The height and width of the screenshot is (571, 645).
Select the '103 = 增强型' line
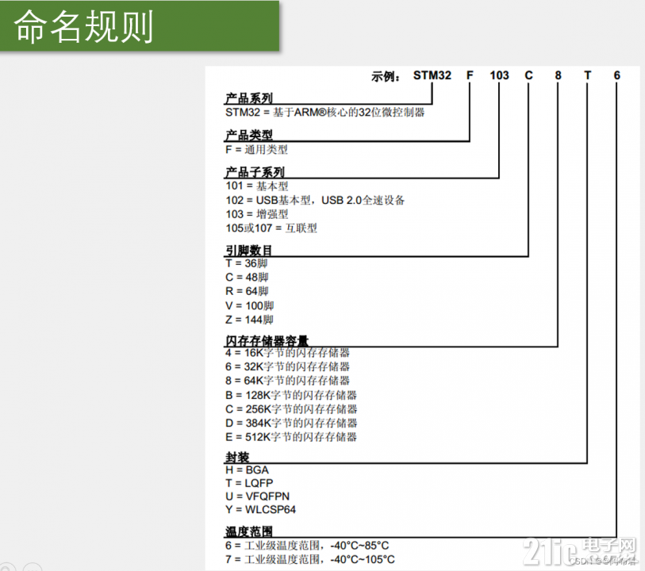[257, 214]
